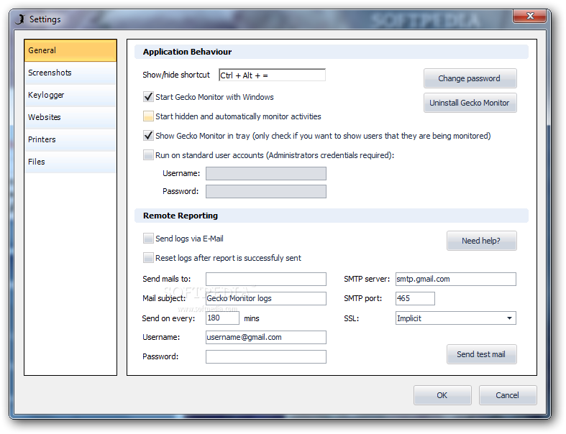The height and width of the screenshot is (434, 566).
Task: Click Send test mail button
Action: tap(482, 354)
